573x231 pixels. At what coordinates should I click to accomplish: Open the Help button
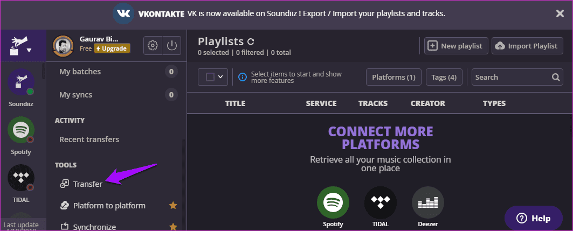tap(534, 218)
